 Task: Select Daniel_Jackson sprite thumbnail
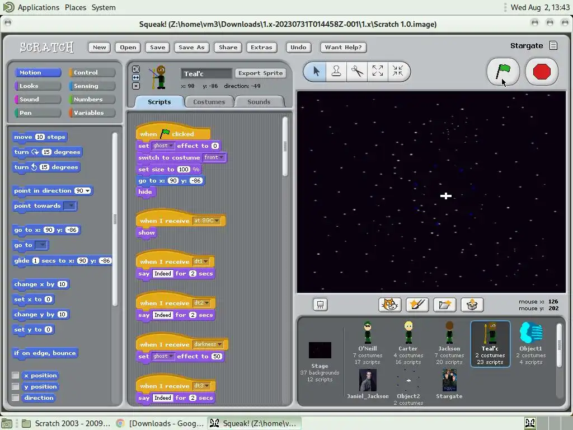(368, 384)
